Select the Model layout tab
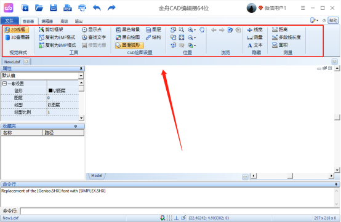341x222 pixels. pos(97,175)
